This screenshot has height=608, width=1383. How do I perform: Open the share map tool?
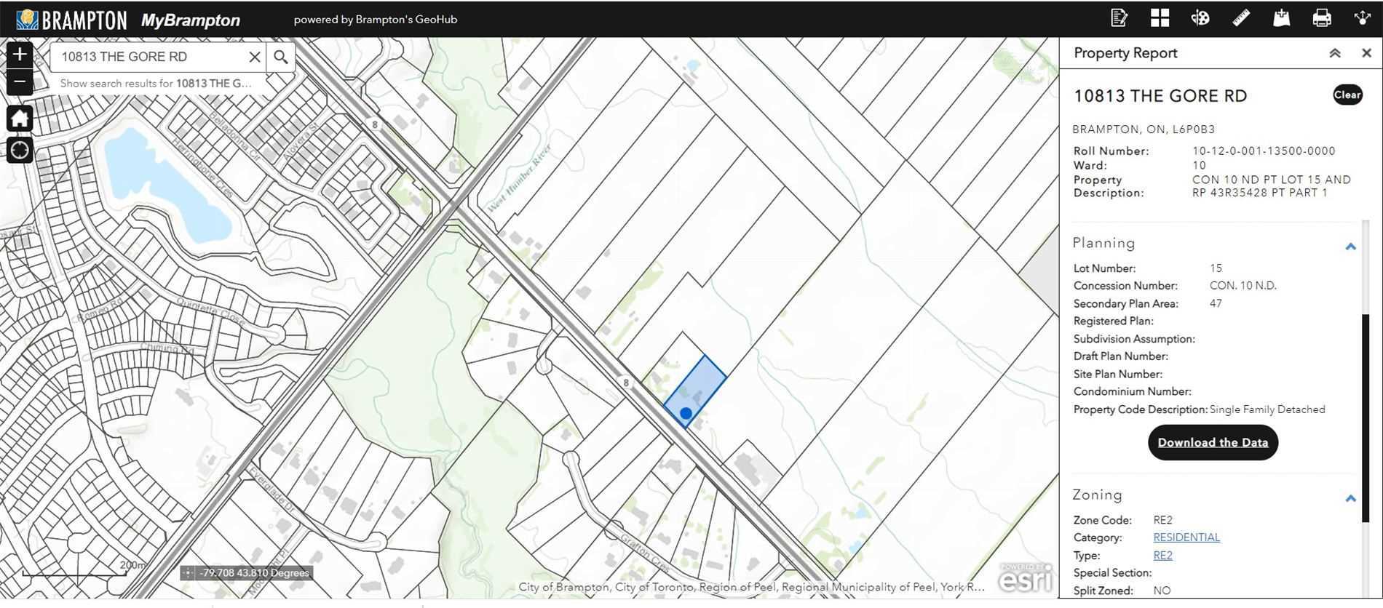[x=1363, y=17]
